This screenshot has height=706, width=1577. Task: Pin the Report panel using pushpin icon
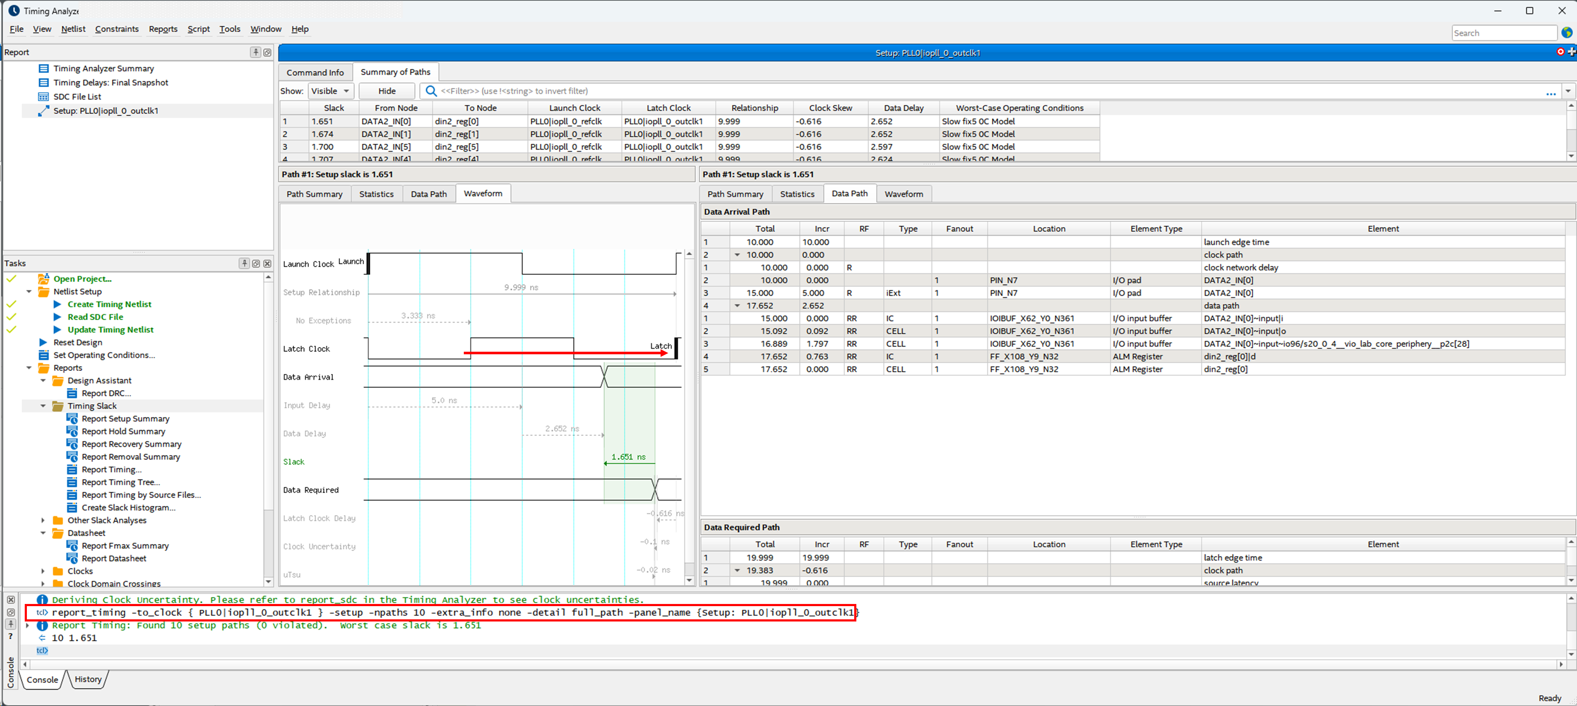255,53
